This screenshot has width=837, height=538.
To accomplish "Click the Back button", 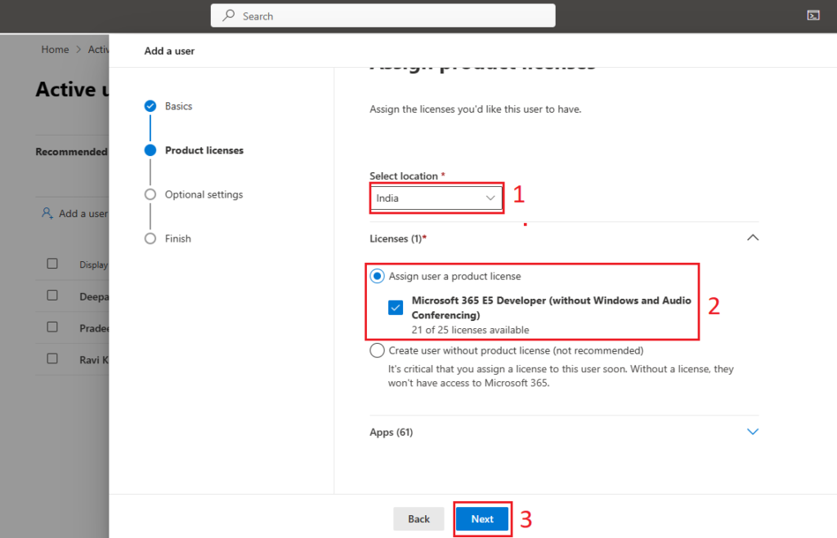I will 418,518.
